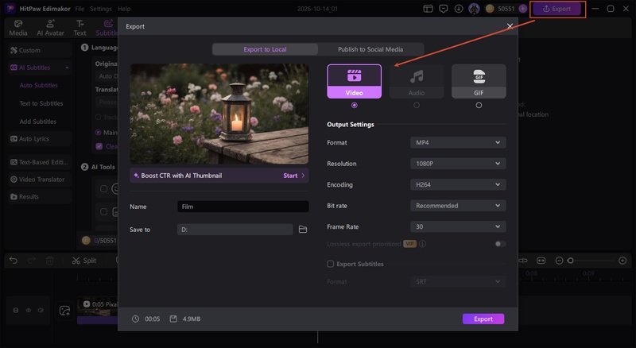Select Auto Subtitles in sidebar
This screenshot has height=348, width=636.
(38, 85)
